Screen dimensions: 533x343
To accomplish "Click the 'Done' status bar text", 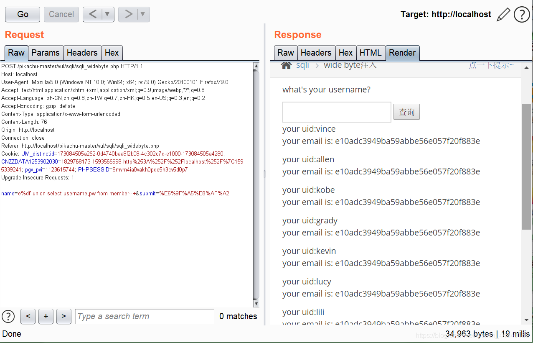I will click(x=12, y=334).
